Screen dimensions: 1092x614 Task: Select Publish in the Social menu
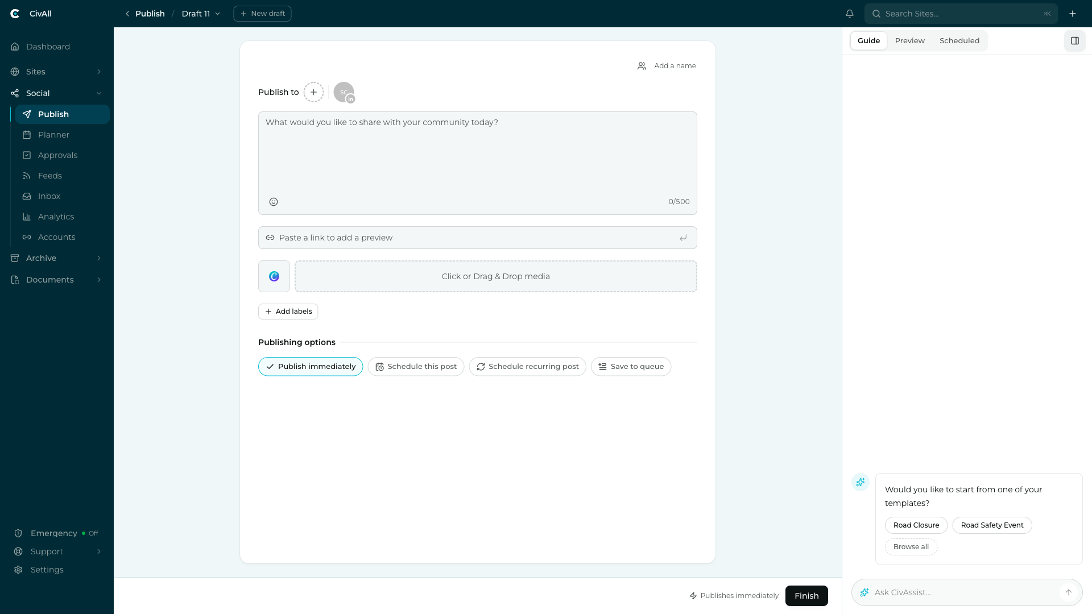62,114
